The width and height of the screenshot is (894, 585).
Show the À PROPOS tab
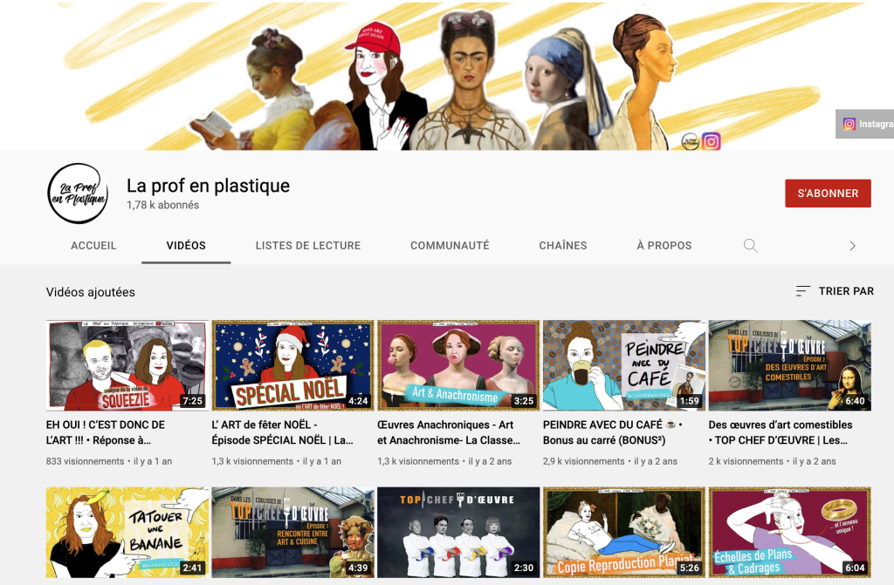(x=664, y=246)
